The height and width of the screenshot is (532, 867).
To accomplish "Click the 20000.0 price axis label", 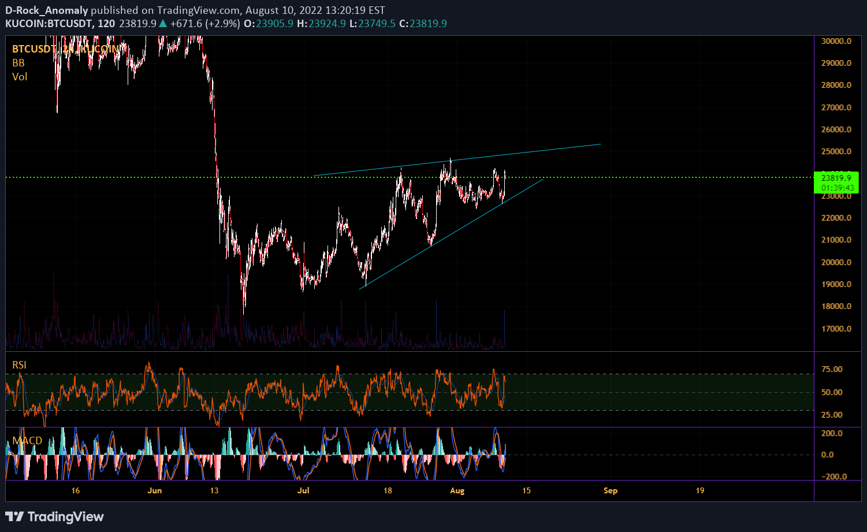I will (836, 262).
